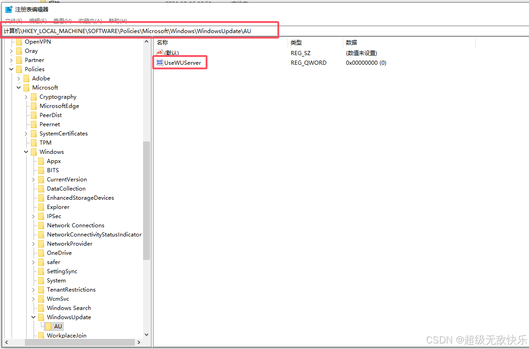529x349 pixels.
Task: Click the Registry Editor app icon in title bar
Action: 9,10
